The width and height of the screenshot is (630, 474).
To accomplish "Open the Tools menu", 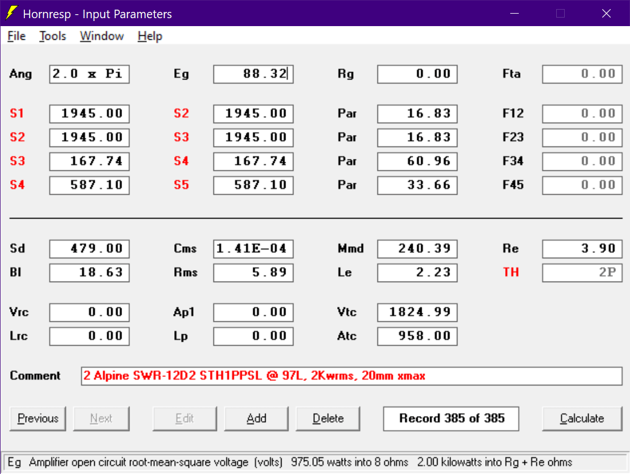I will [52, 36].
